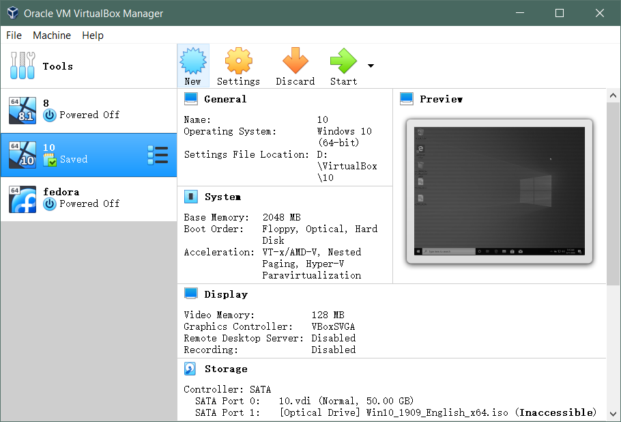Viewport: 621px width, 422px height.
Task: Select the Windows 8 virtual machine
Action: (89, 111)
